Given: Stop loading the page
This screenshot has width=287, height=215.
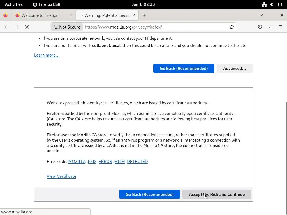Looking at the screenshot, I should click(x=27, y=27).
